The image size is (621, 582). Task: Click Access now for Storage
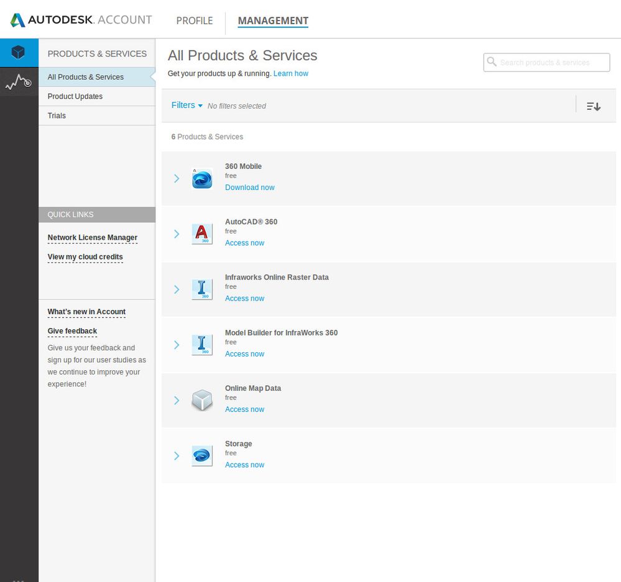244,465
